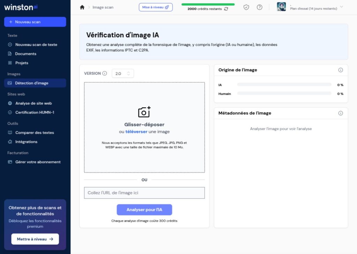Viewport: 357px width, 254px height.
Task: Click the home icon in the breadcrumb
Action: 82,7
